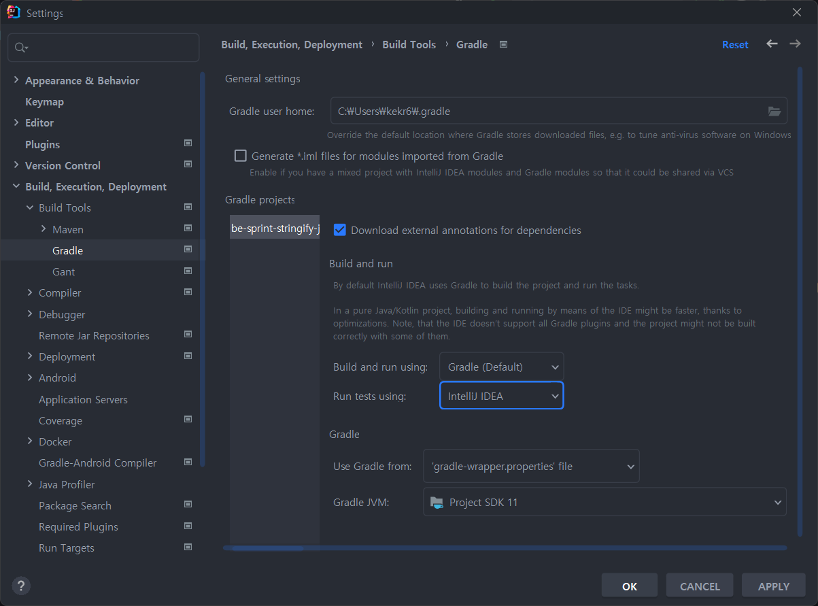Click project-level icon beside Version Control
Viewport: 818px width, 606px height.
(x=188, y=165)
